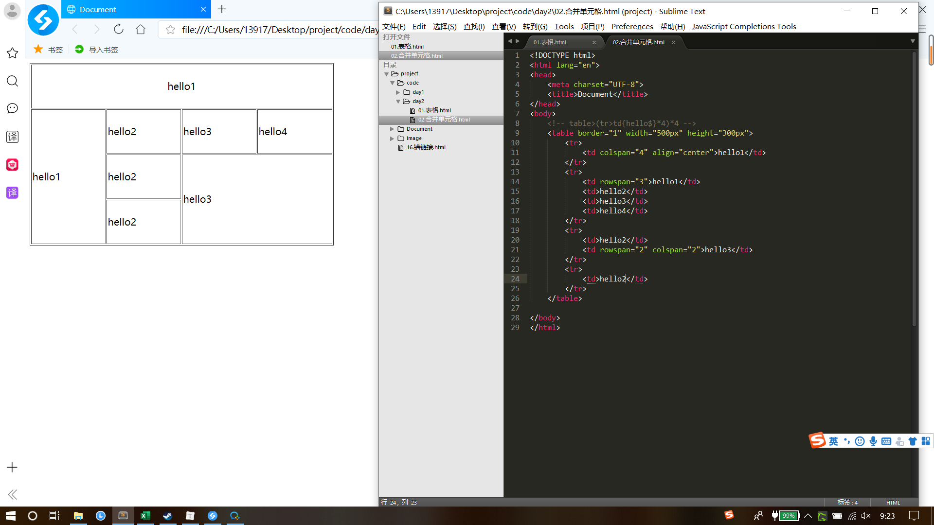Click the browser refresh icon
The image size is (934, 525).
coord(118,30)
